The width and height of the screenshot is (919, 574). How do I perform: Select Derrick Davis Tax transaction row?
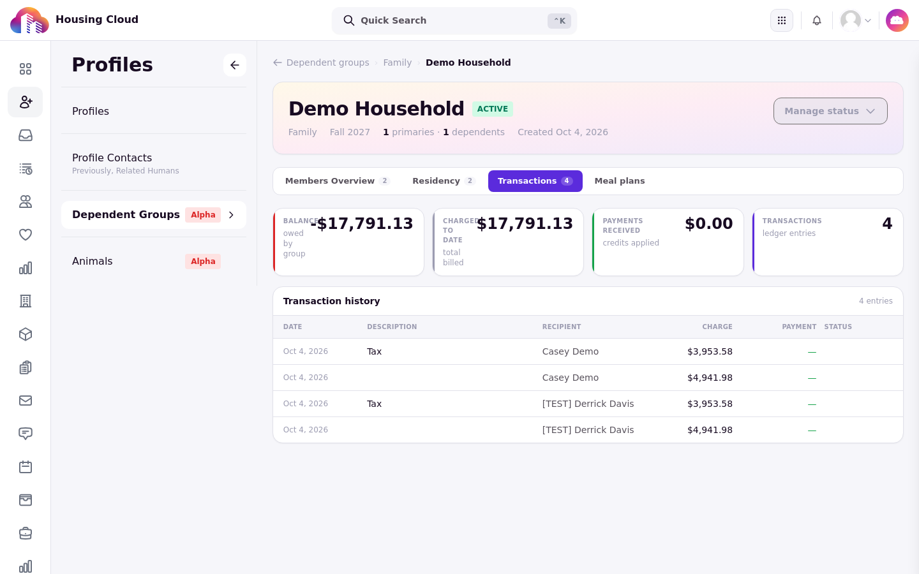point(588,404)
